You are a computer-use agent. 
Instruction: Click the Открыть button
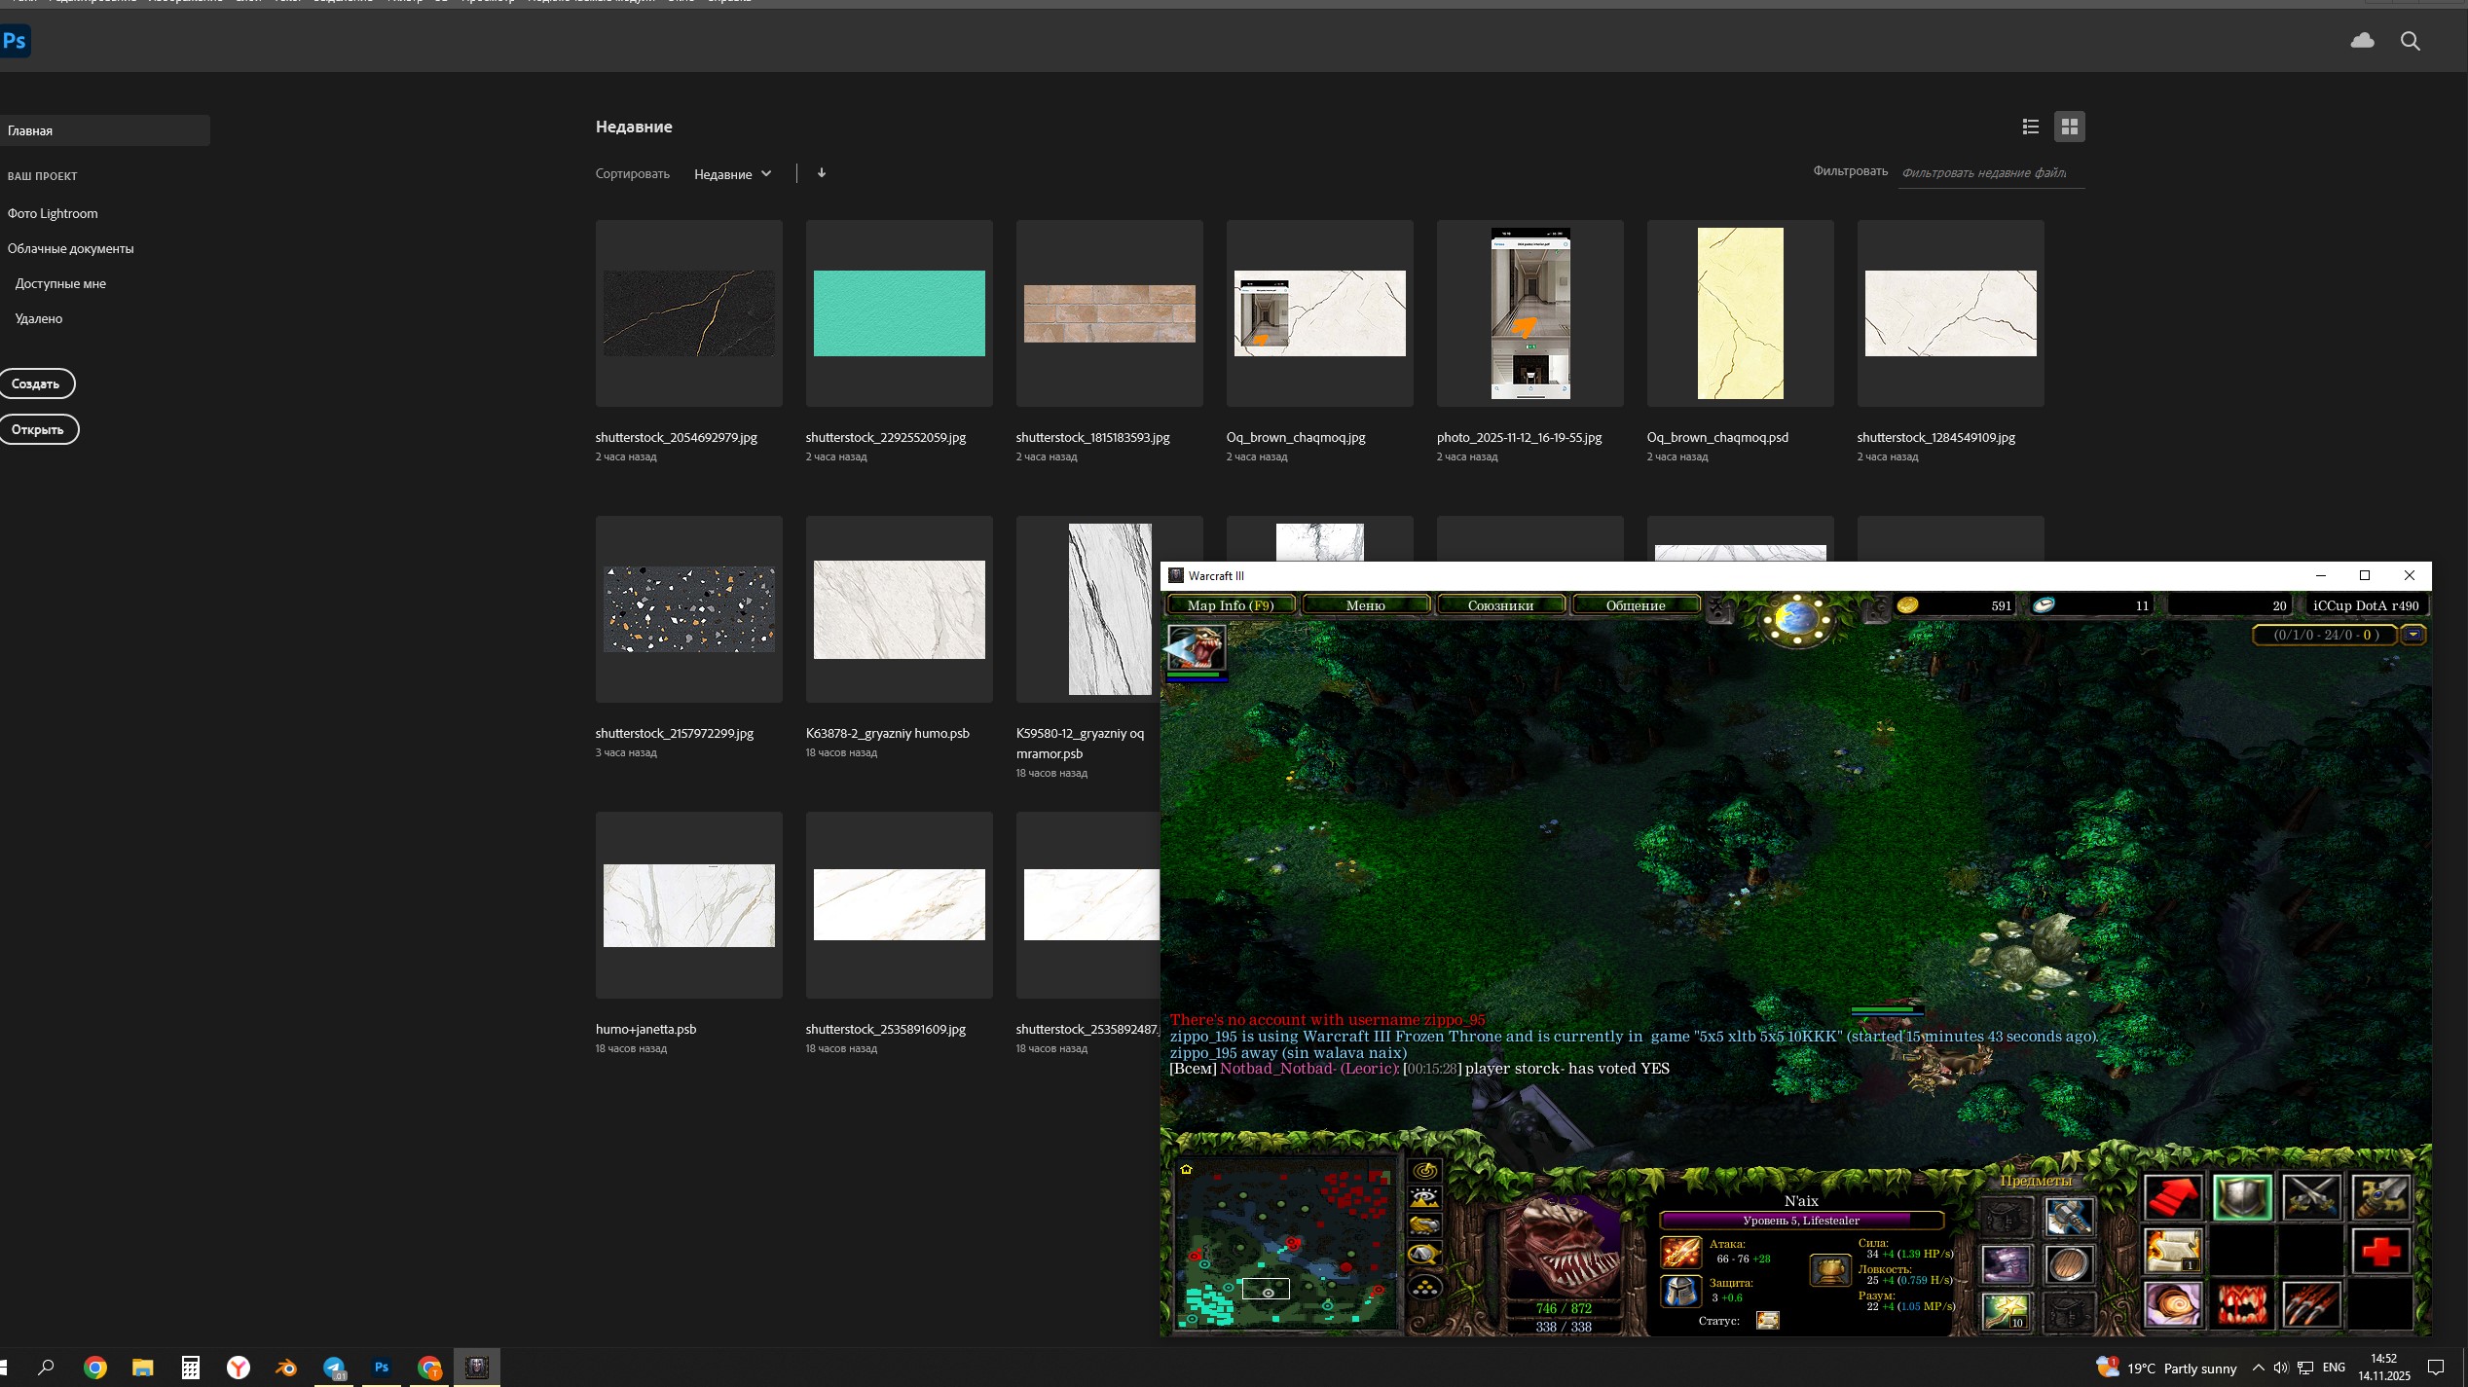point(38,429)
